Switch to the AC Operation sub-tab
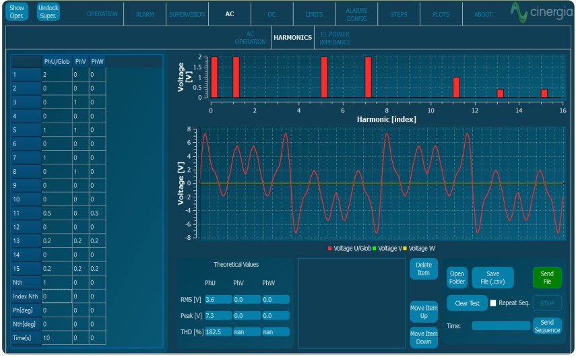Viewport: 576px width, 357px height. pyautogui.click(x=250, y=38)
